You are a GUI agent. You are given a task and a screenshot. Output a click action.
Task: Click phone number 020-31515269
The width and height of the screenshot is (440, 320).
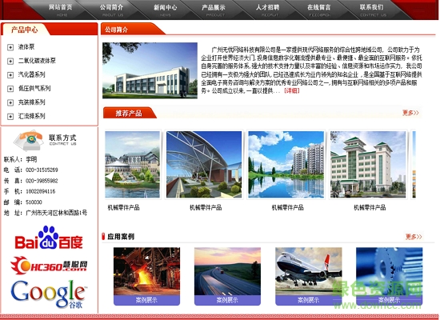(x=42, y=170)
